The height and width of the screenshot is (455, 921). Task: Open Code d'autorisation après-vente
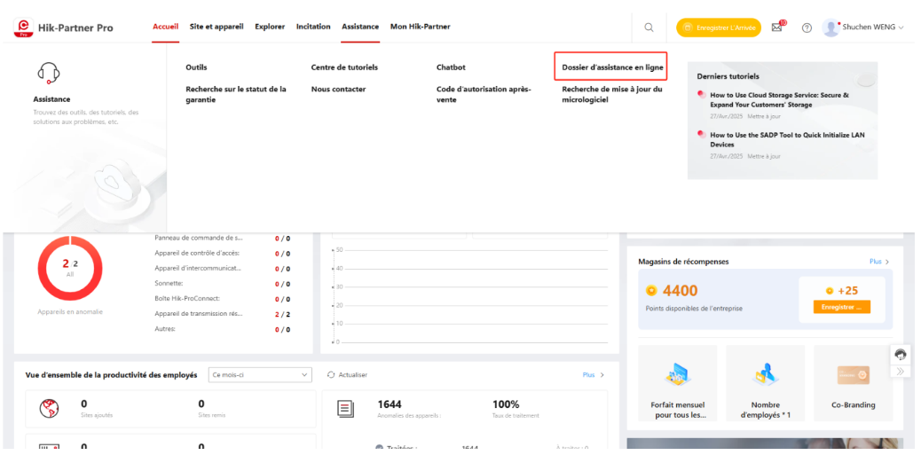(x=484, y=95)
